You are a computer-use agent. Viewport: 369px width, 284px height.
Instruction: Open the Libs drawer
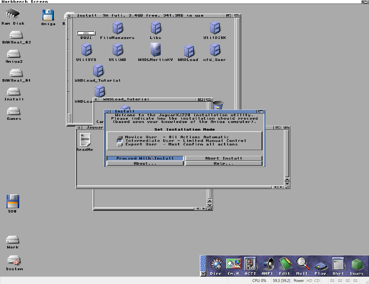click(x=156, y=28)
